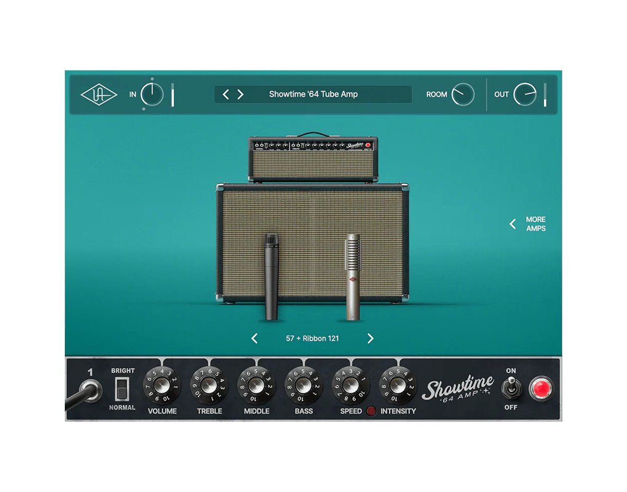Adjust the IN input gain knob

coord(152,95)
